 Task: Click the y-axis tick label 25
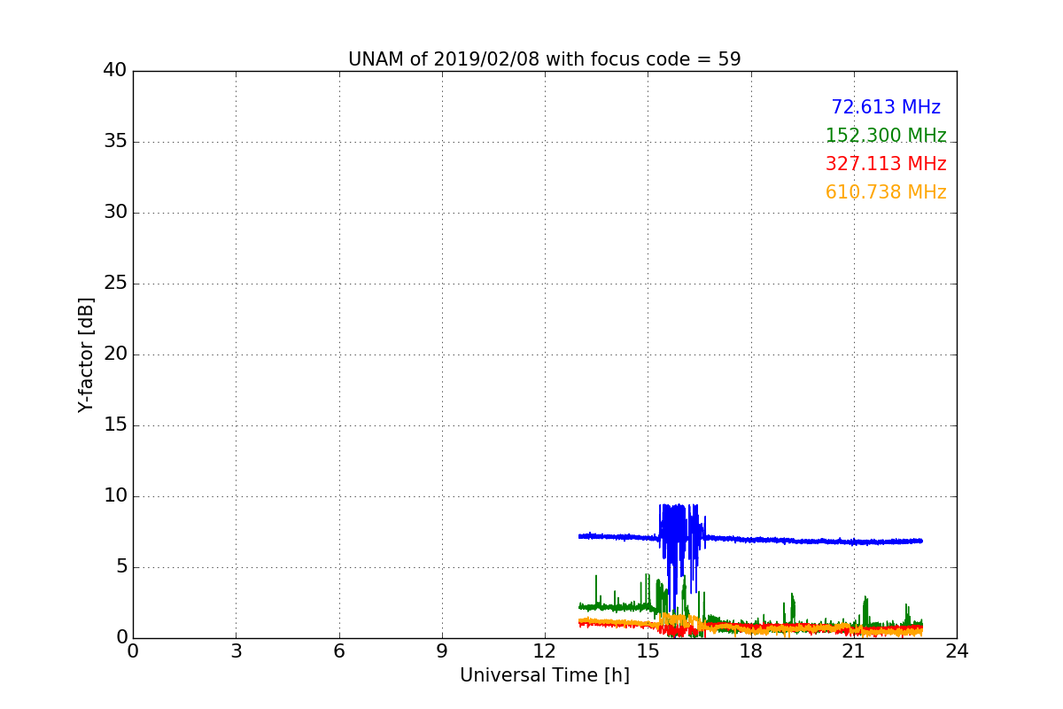[x=114, y=284]
